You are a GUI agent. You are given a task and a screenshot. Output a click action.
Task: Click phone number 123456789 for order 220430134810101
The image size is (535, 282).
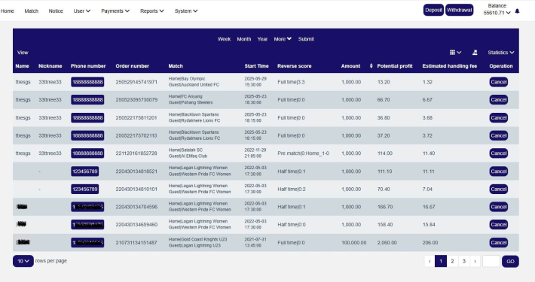point(85,189)
